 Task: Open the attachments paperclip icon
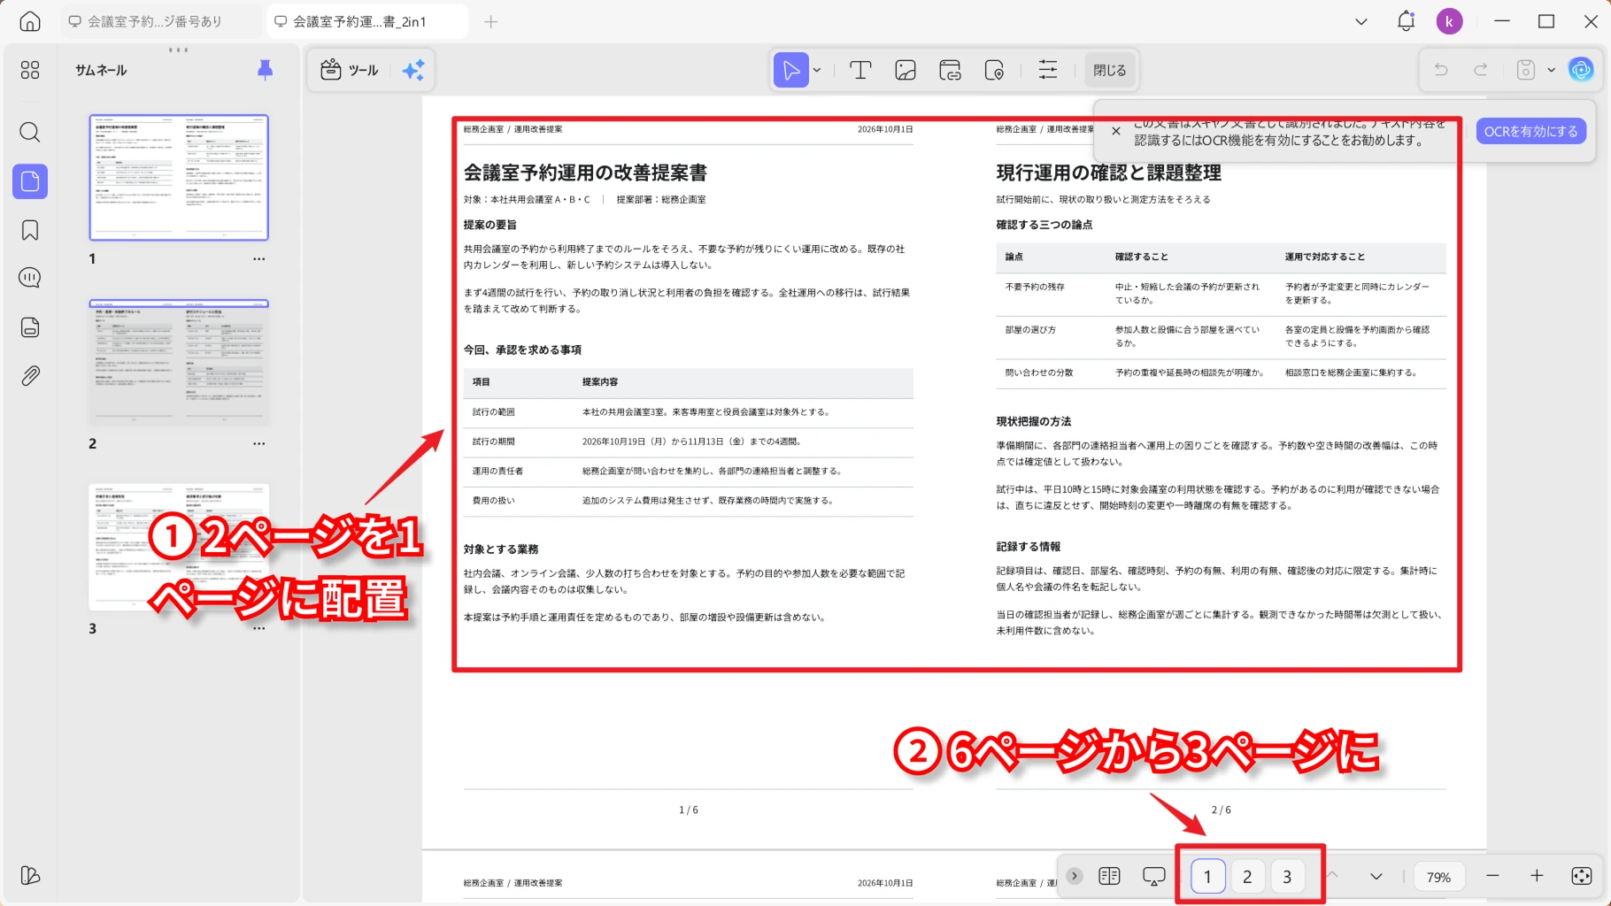[x=30, y=376]
